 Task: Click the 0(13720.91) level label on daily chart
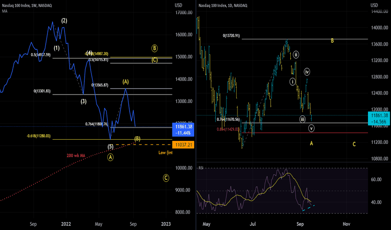point(231,36)
